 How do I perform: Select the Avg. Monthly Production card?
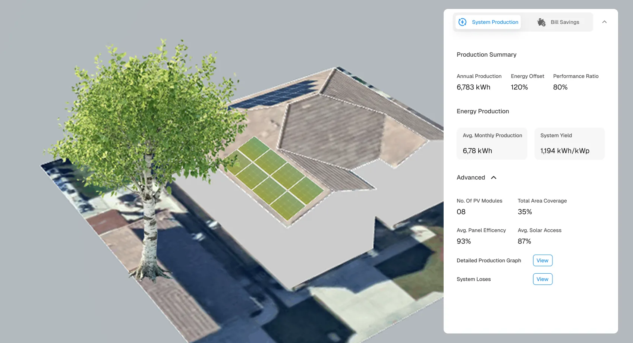pyautogui.click(x=492, y=144)
